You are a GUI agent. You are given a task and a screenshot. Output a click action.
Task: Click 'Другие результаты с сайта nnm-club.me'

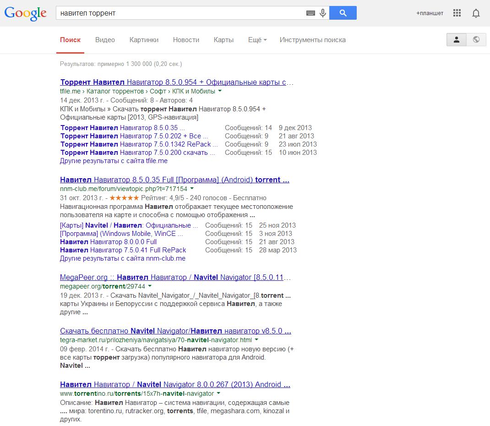coord(123,258)
